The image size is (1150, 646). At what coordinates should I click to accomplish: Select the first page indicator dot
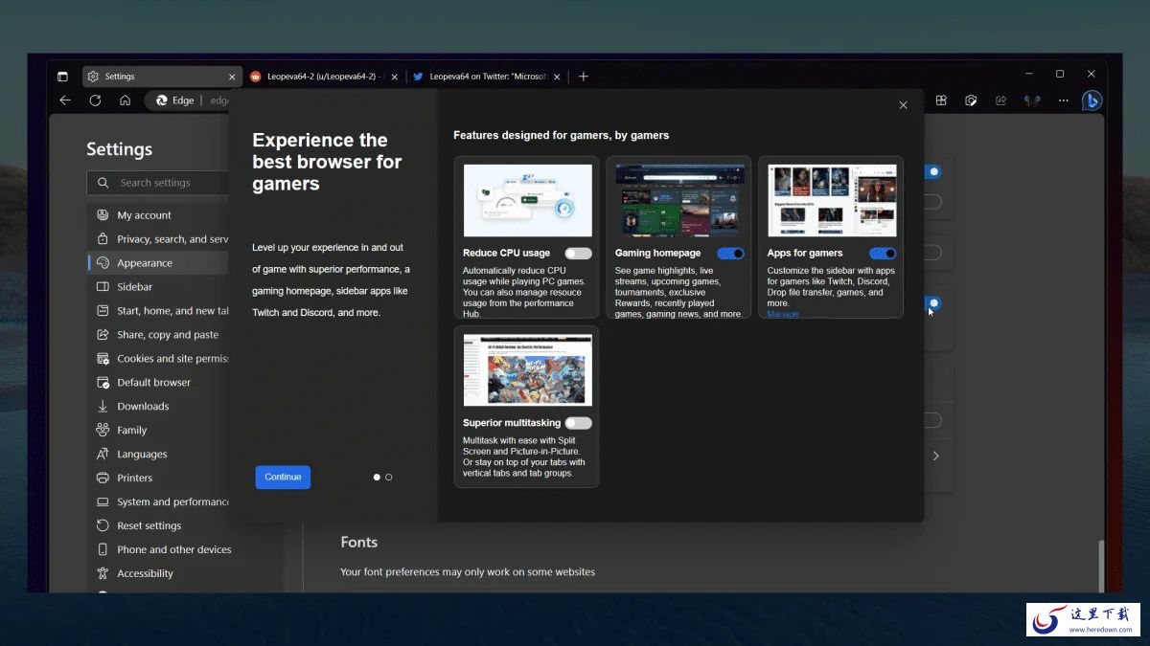(377, 477)
